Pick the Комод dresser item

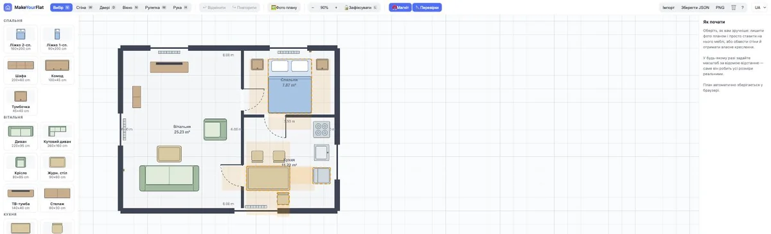tap(57, 70)
